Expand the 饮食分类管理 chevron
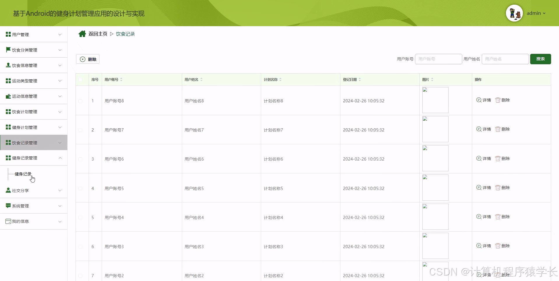 click(60, 50)
